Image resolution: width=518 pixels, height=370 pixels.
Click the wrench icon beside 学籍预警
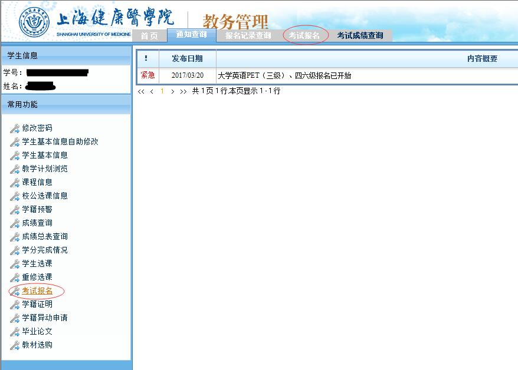[x=15, y=210]
